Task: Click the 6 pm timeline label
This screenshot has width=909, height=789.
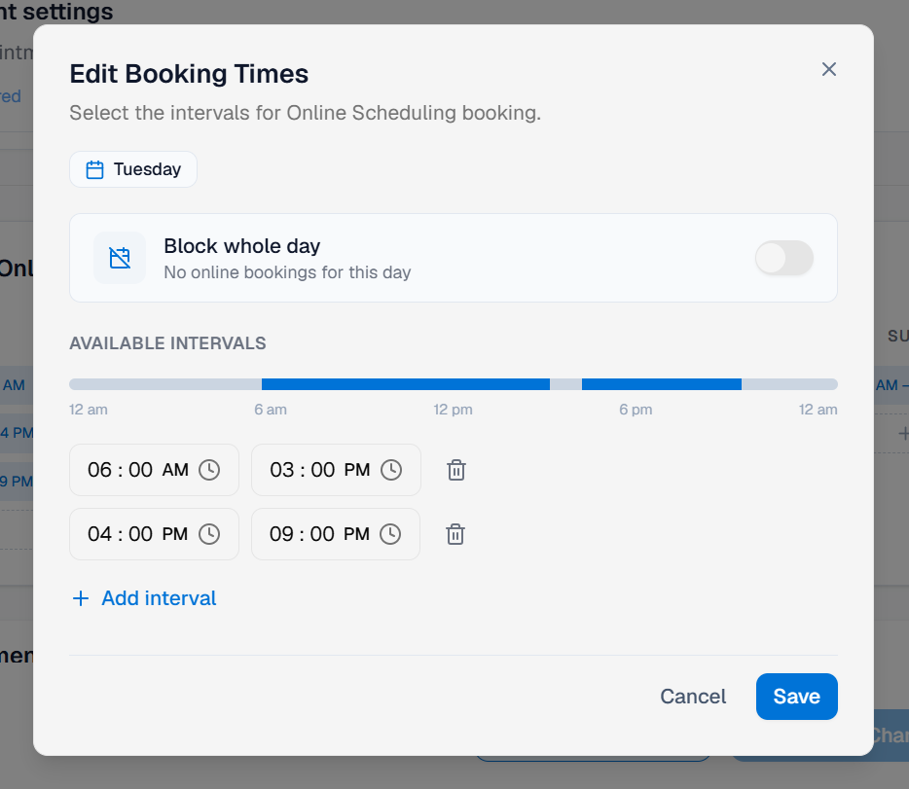Action: (x=636, y=410)
